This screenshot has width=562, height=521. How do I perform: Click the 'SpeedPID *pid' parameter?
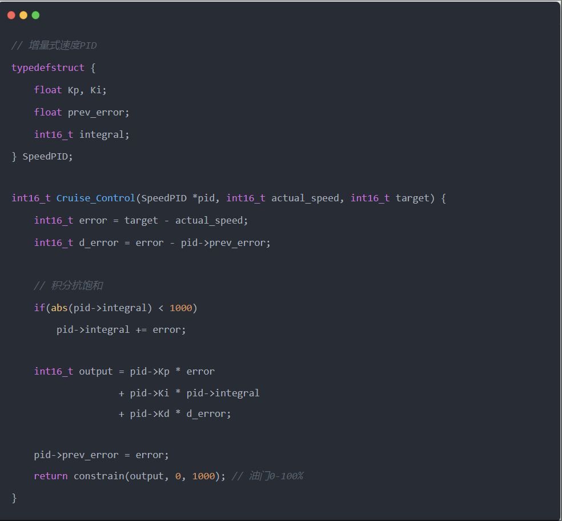[178, 198]
